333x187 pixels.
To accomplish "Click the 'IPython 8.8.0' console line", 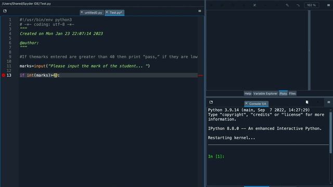I will click(265, 128).
